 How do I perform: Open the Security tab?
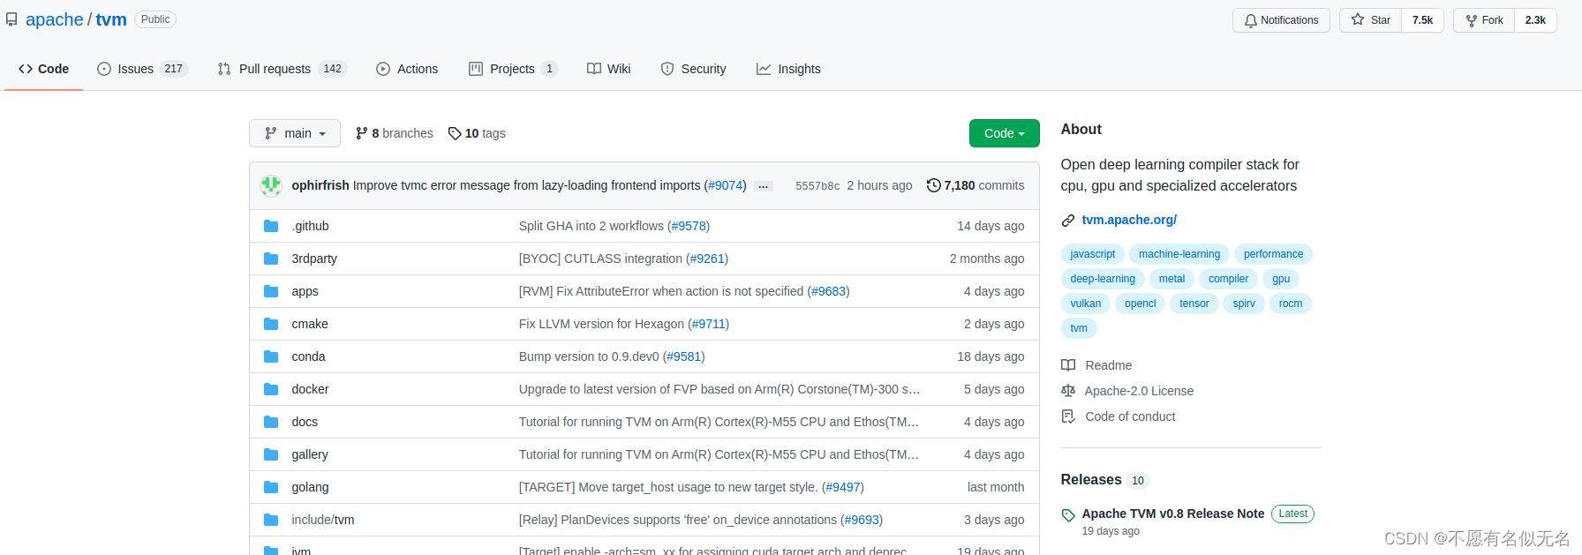coord(693,69)
